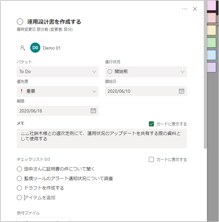Open the due date calendar picker
This screenshot has width=219, height=222.
(93, 111)
